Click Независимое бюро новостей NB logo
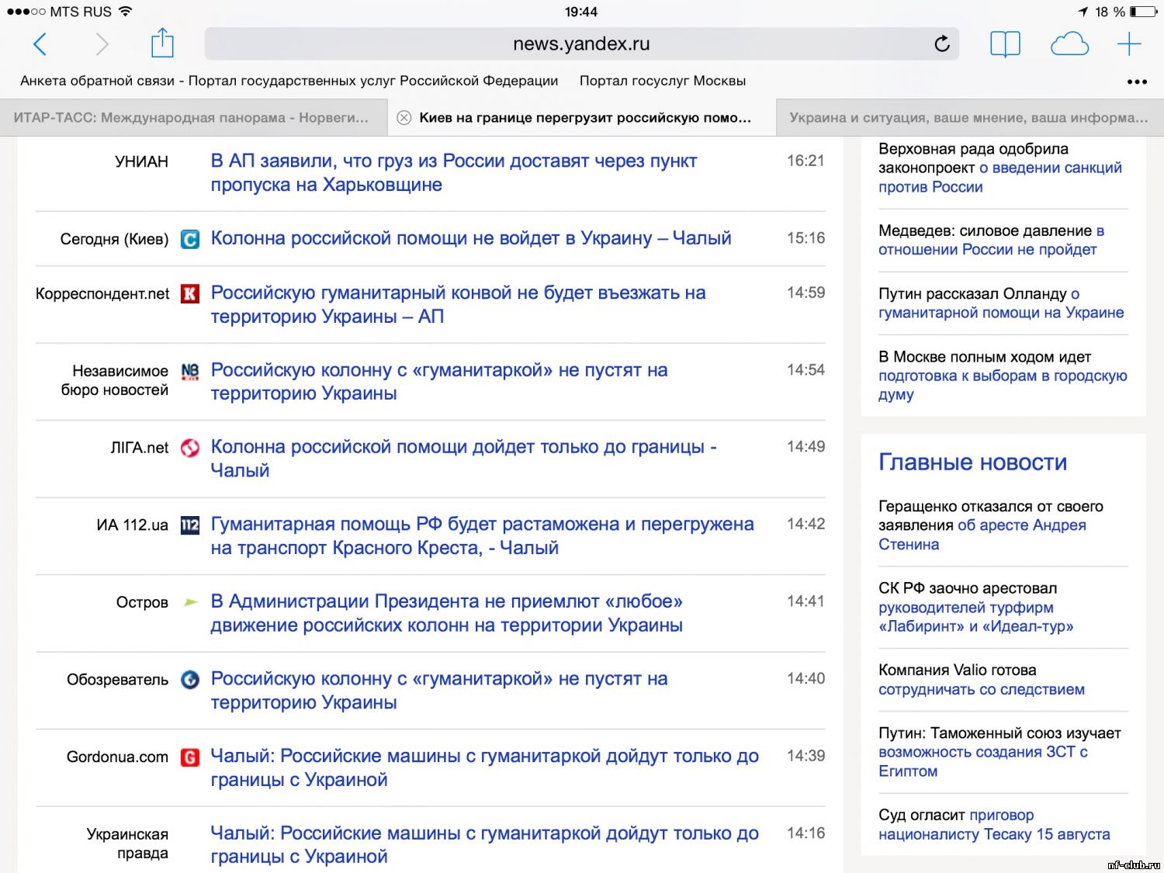This screenshot has width=1164, height=873. pos(190,372)
